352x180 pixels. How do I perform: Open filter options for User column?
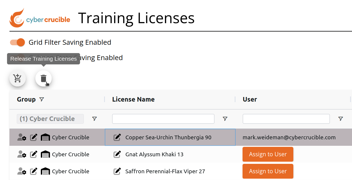click(341, 119)
